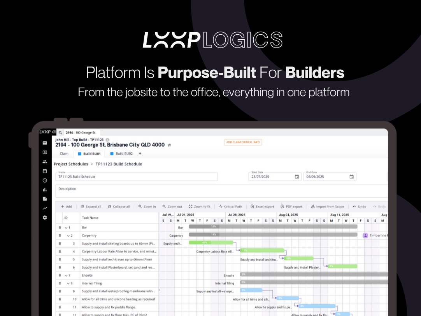The width and height of the screenshot is (421, 316).
Task: Click the ID column header
Action: pyautogui.click(x=66, y=218)
